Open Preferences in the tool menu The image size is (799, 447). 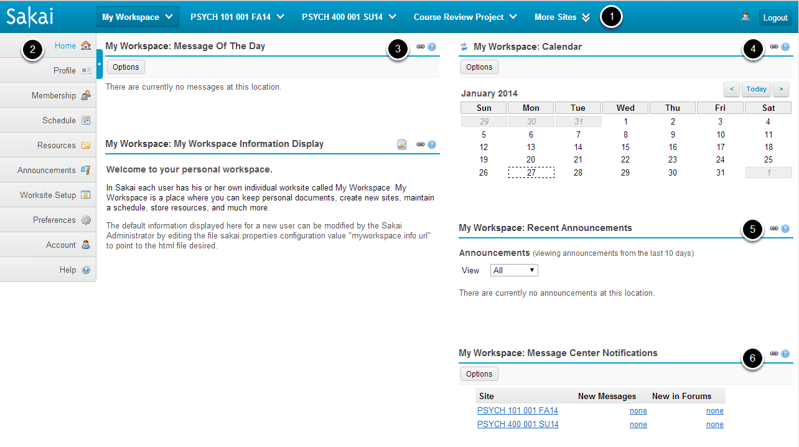point(48,220)
